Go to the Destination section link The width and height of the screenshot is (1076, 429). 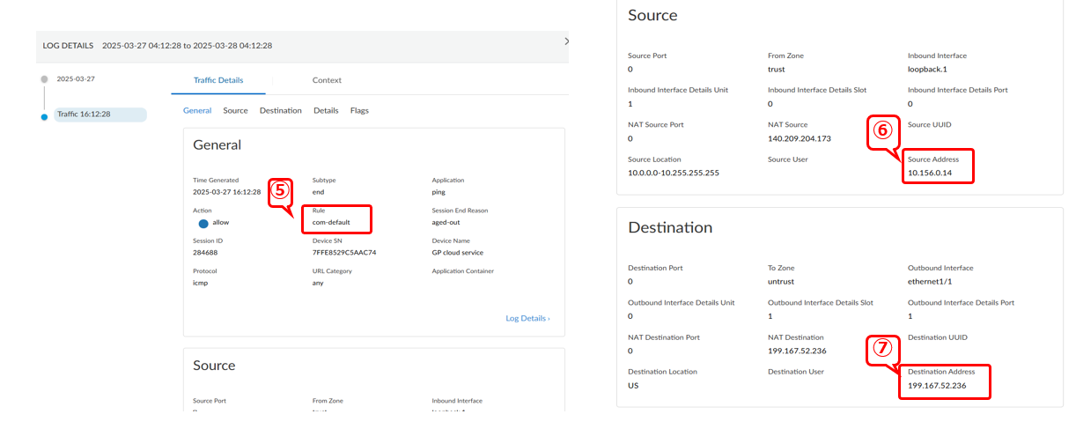click(x=280, y=111)
